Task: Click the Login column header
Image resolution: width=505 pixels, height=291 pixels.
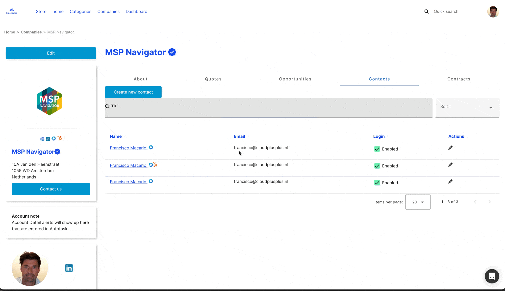Action: pos(379,136)
